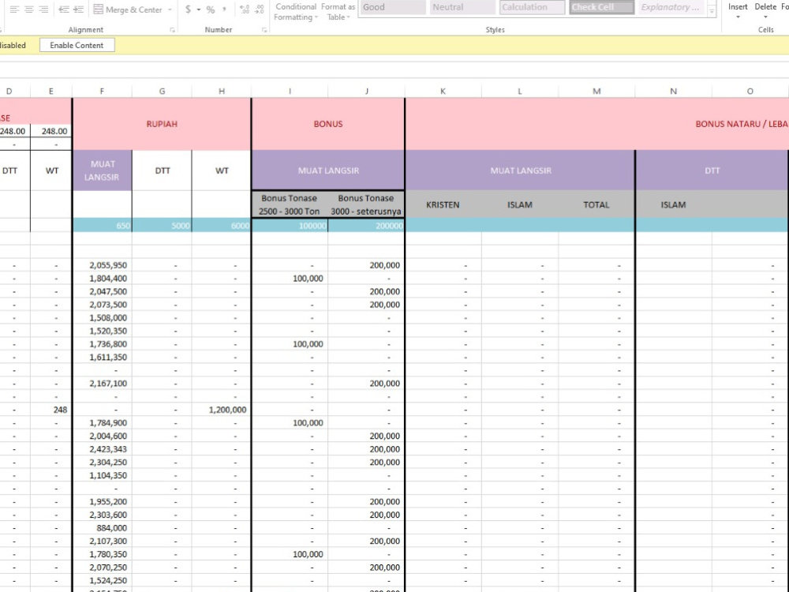Click the KRISTEN header cell
This screenshot has width=789, height=592.
[443, 205]
